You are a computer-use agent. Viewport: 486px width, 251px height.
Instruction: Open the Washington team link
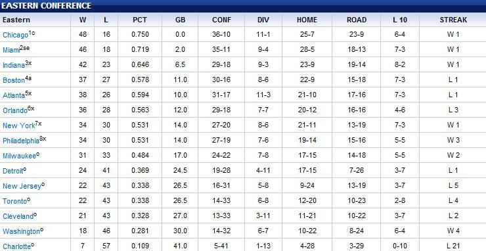pyautogui.click(x=21, y=232)
